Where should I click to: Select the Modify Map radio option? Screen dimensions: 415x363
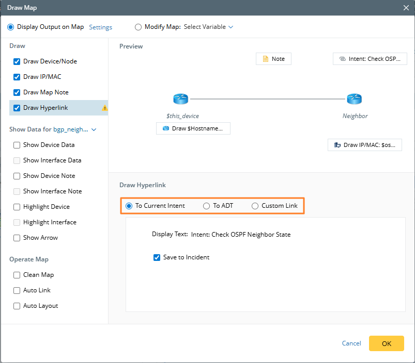(138, 27)
